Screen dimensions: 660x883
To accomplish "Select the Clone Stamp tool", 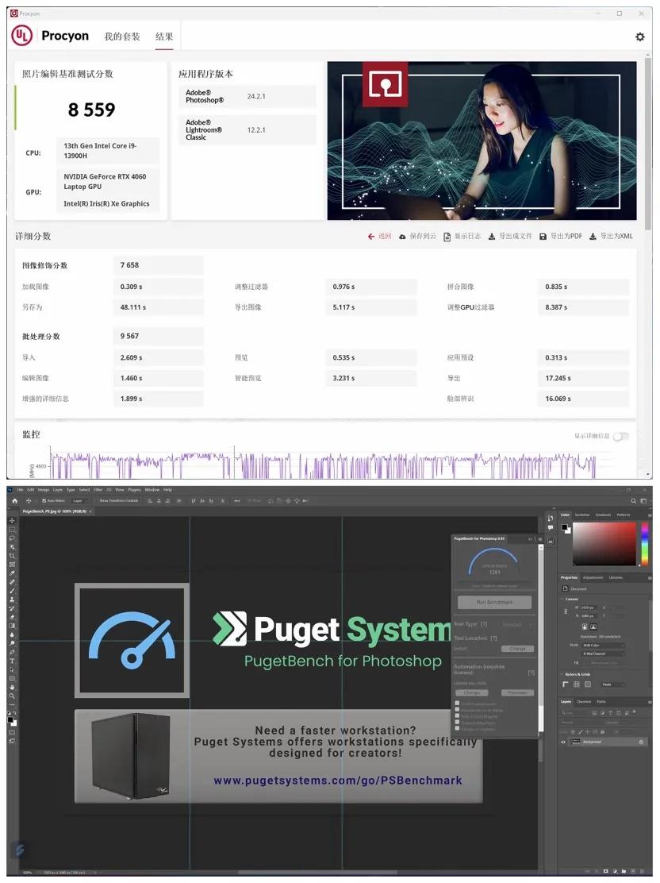I will 12,600.
